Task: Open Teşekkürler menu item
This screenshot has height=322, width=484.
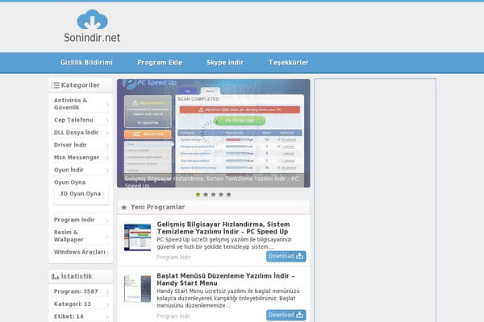Action: click(289, 63)
